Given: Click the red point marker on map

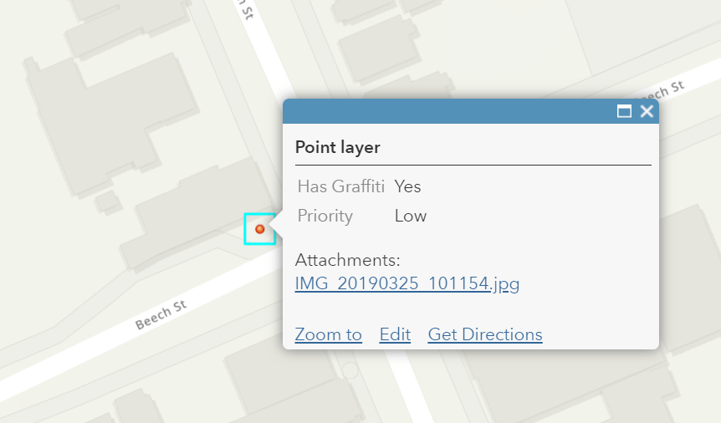Looking at the screenshot, I should point(259,229).
